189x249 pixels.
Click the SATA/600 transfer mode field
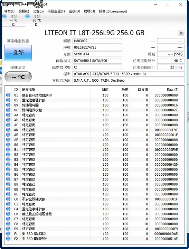tap(97, 61)
